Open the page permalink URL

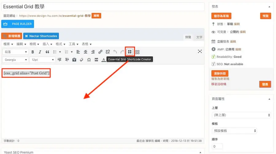pyautogui.click(x=55, y=16)
